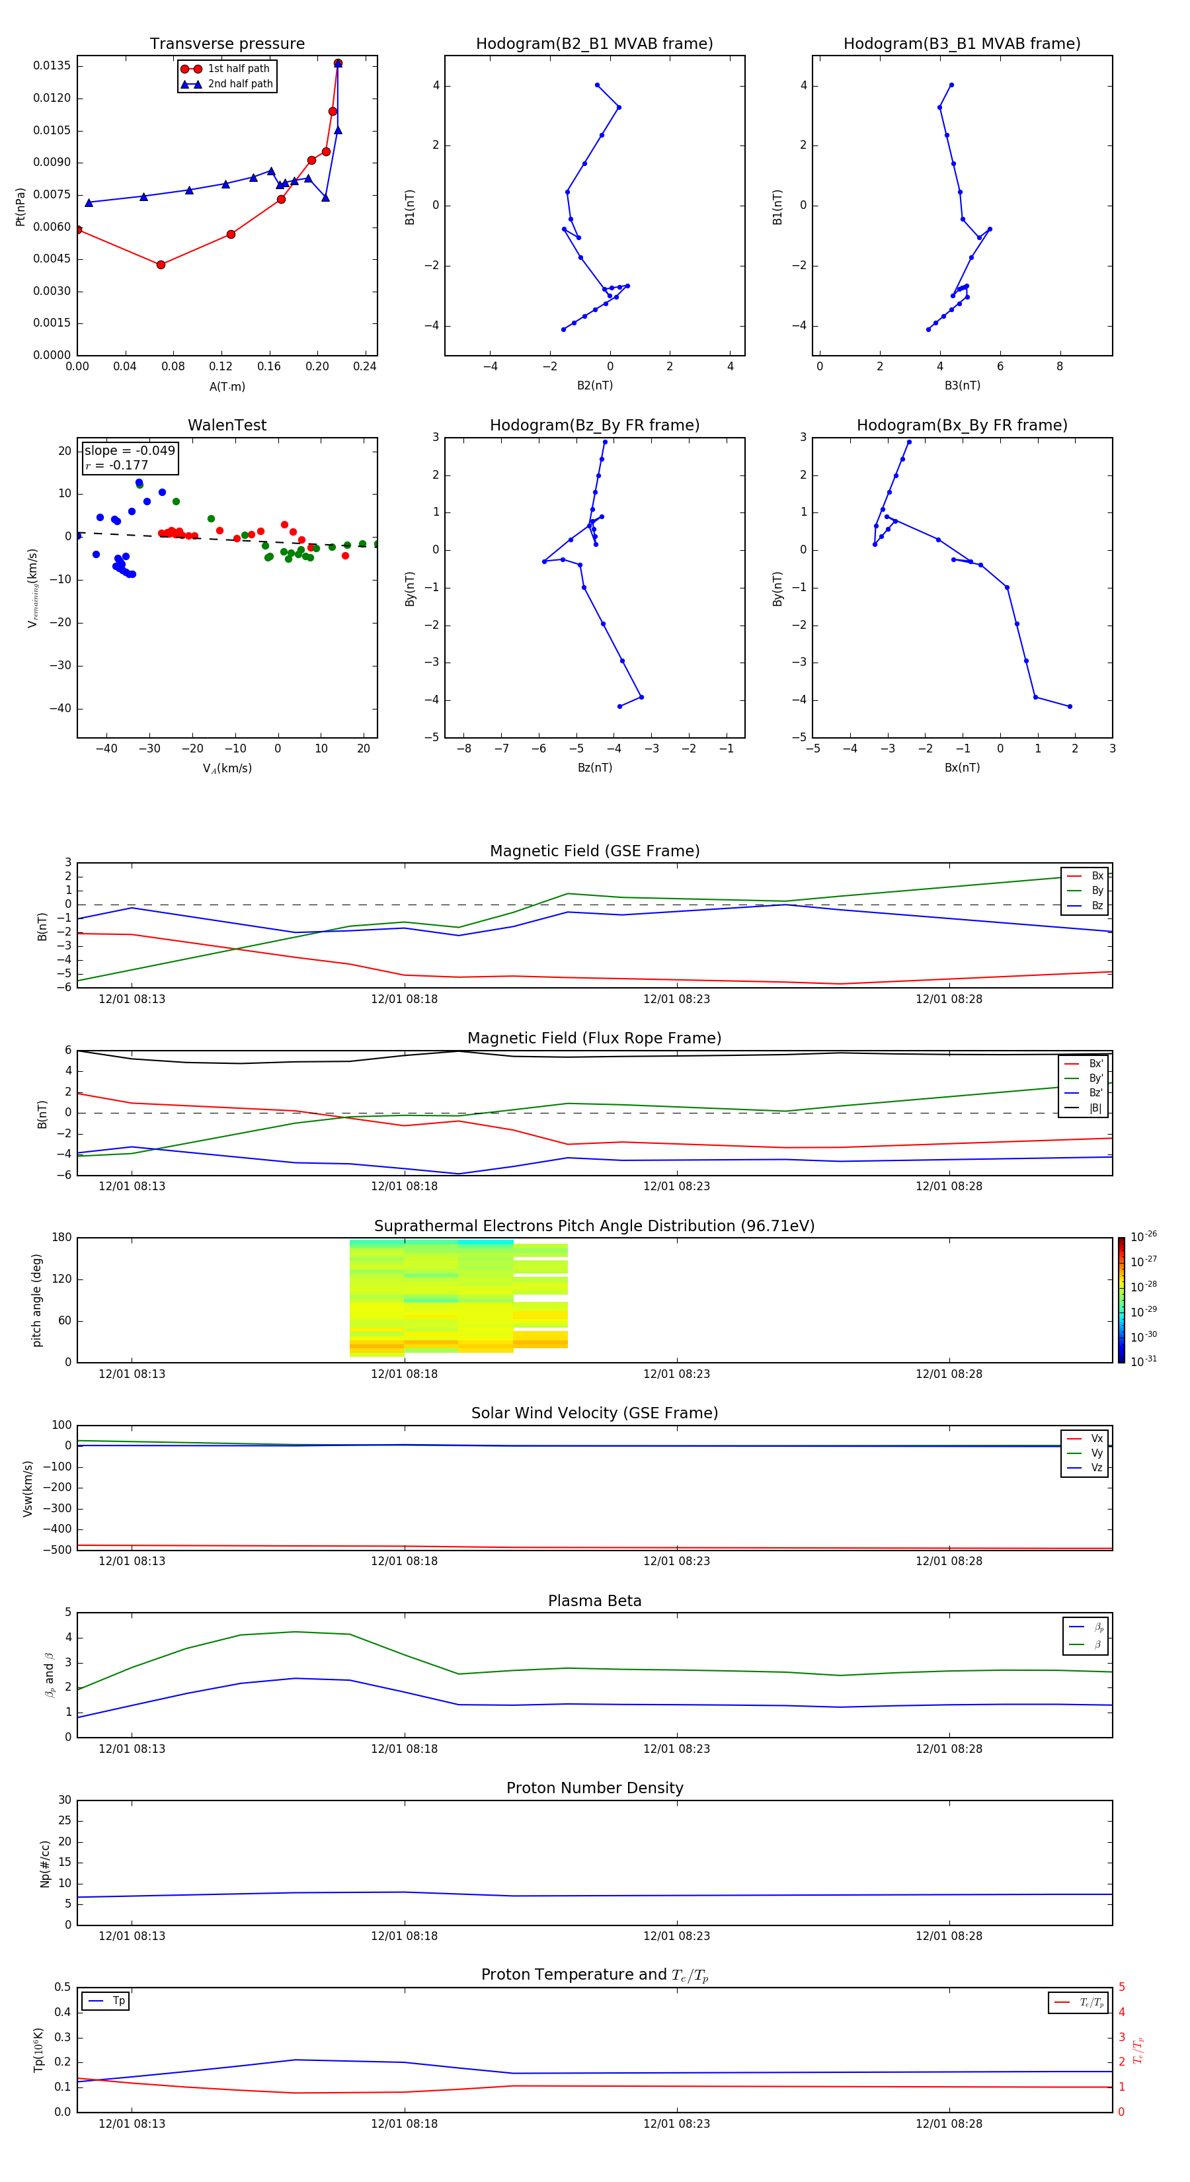Image resolution: width=1190 pixels, height=2182 pixels.
Task: Click the 'Plasma Beta' plot title
Action: [x=594, y=1601]
